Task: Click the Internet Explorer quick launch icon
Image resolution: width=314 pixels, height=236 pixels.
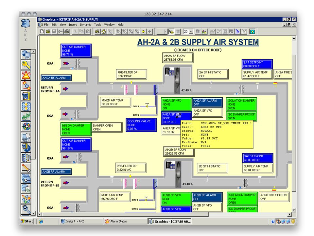Action: (41, 221)
